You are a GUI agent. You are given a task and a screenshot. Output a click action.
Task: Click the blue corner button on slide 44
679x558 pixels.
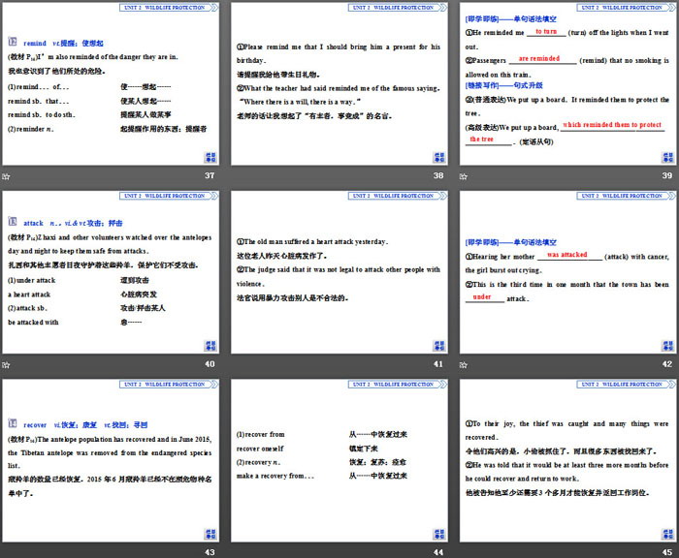coord(438,534)
